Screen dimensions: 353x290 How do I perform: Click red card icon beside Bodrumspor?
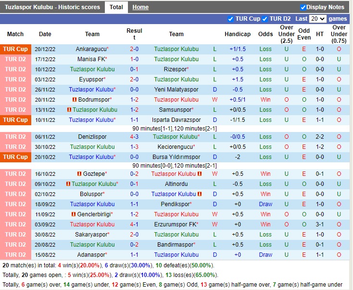coord(75,100)
